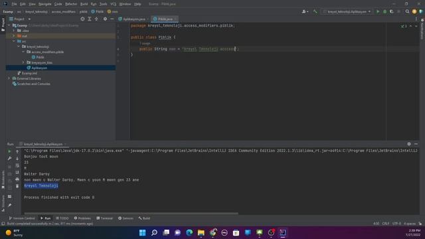Viewport: 425px width, 239px height.
Task: Click the wrench icon in Run panel
Action: (9, 158)
